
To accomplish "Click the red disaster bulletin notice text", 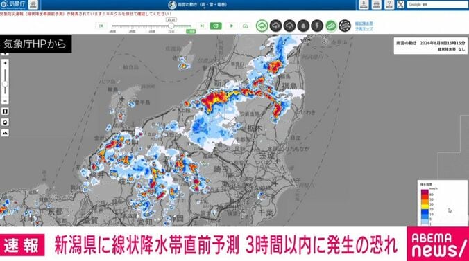I will click(x=86, y=14).
